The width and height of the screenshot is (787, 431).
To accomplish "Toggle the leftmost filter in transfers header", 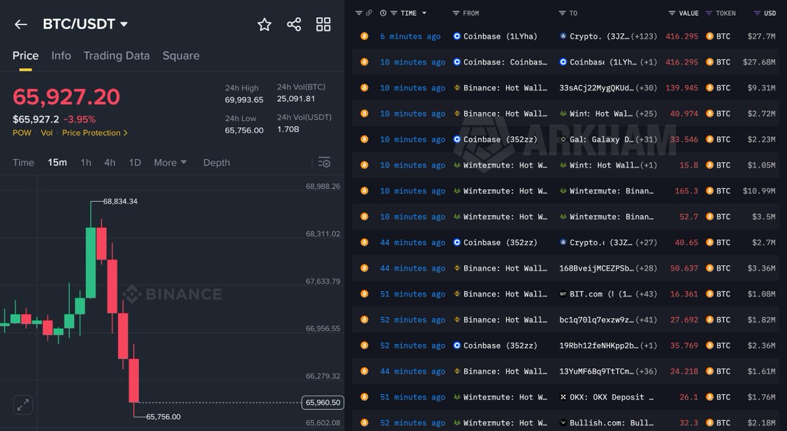I will tap(359, 12).
